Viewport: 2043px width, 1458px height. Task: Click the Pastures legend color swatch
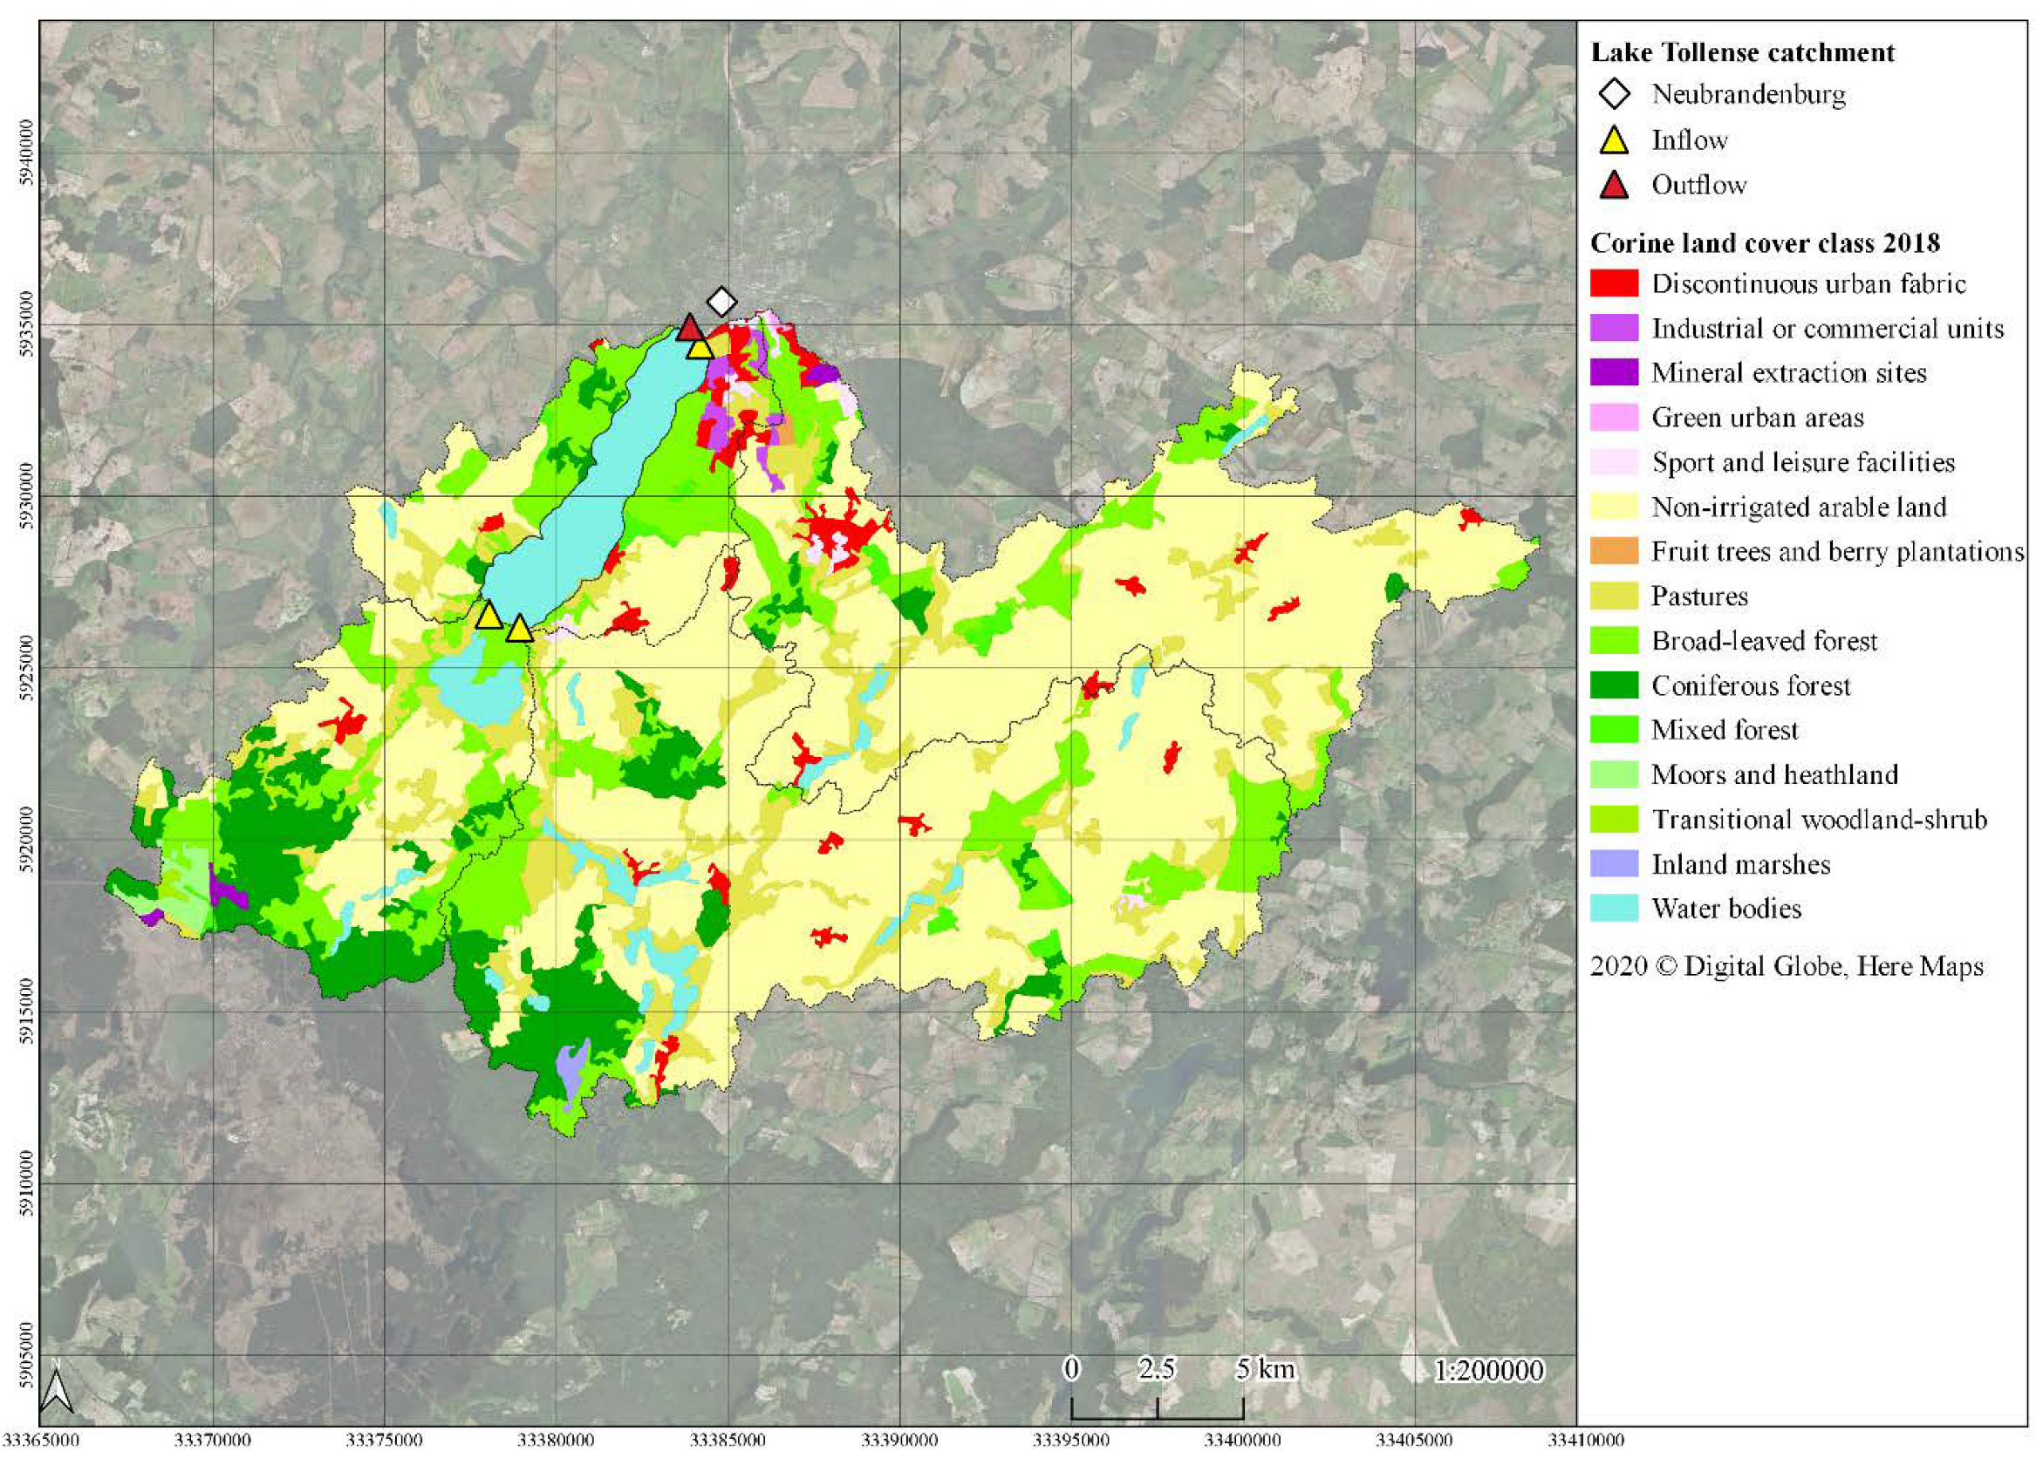tap(1614, 596)
